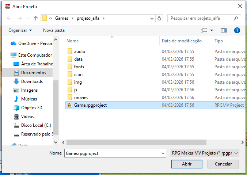This screenshot has width=247, height=175.
Task: Click the Back navigation arrow
Action: point(9,18)
